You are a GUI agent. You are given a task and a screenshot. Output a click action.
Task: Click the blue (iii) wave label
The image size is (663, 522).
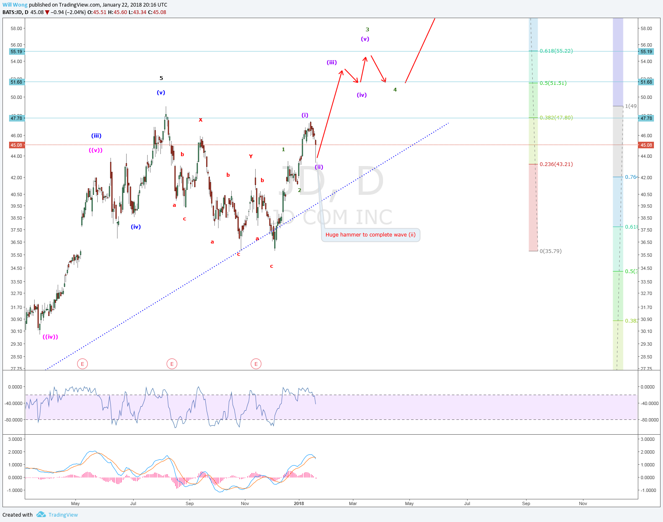(x=96, y=136)
